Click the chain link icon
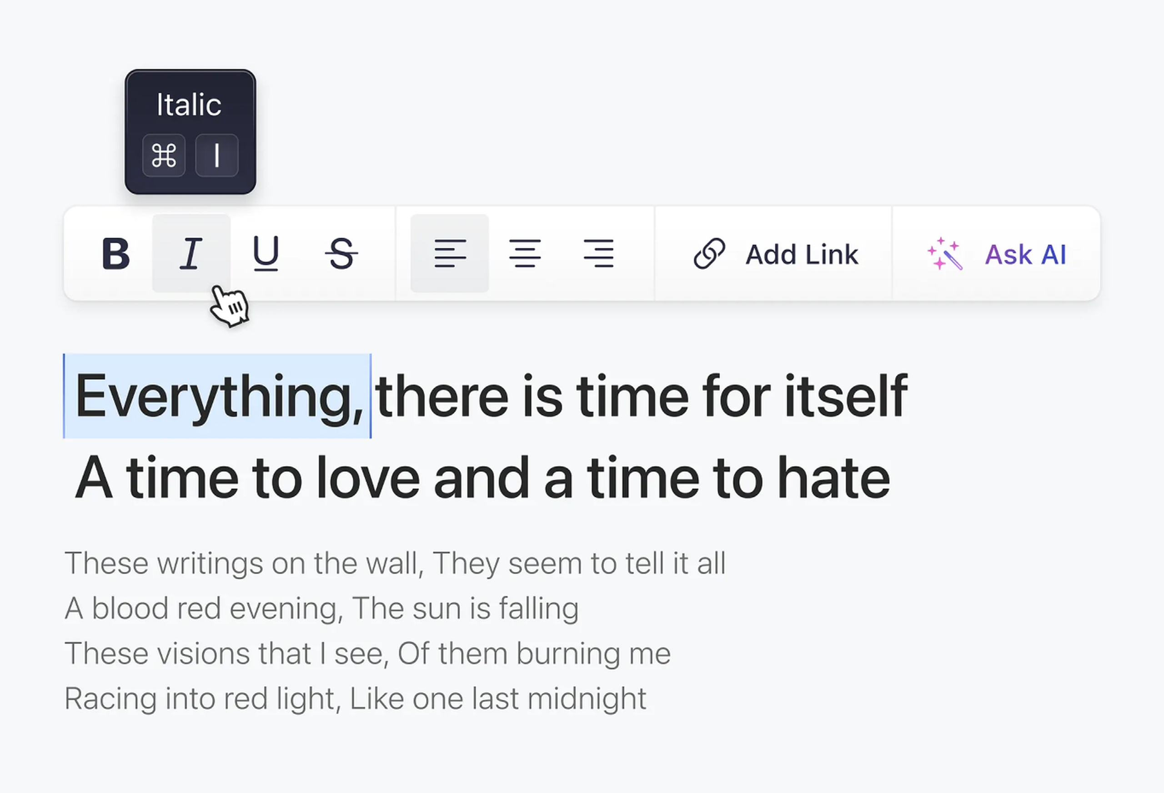Screen dimensions: 1164x793 [709, 253]
